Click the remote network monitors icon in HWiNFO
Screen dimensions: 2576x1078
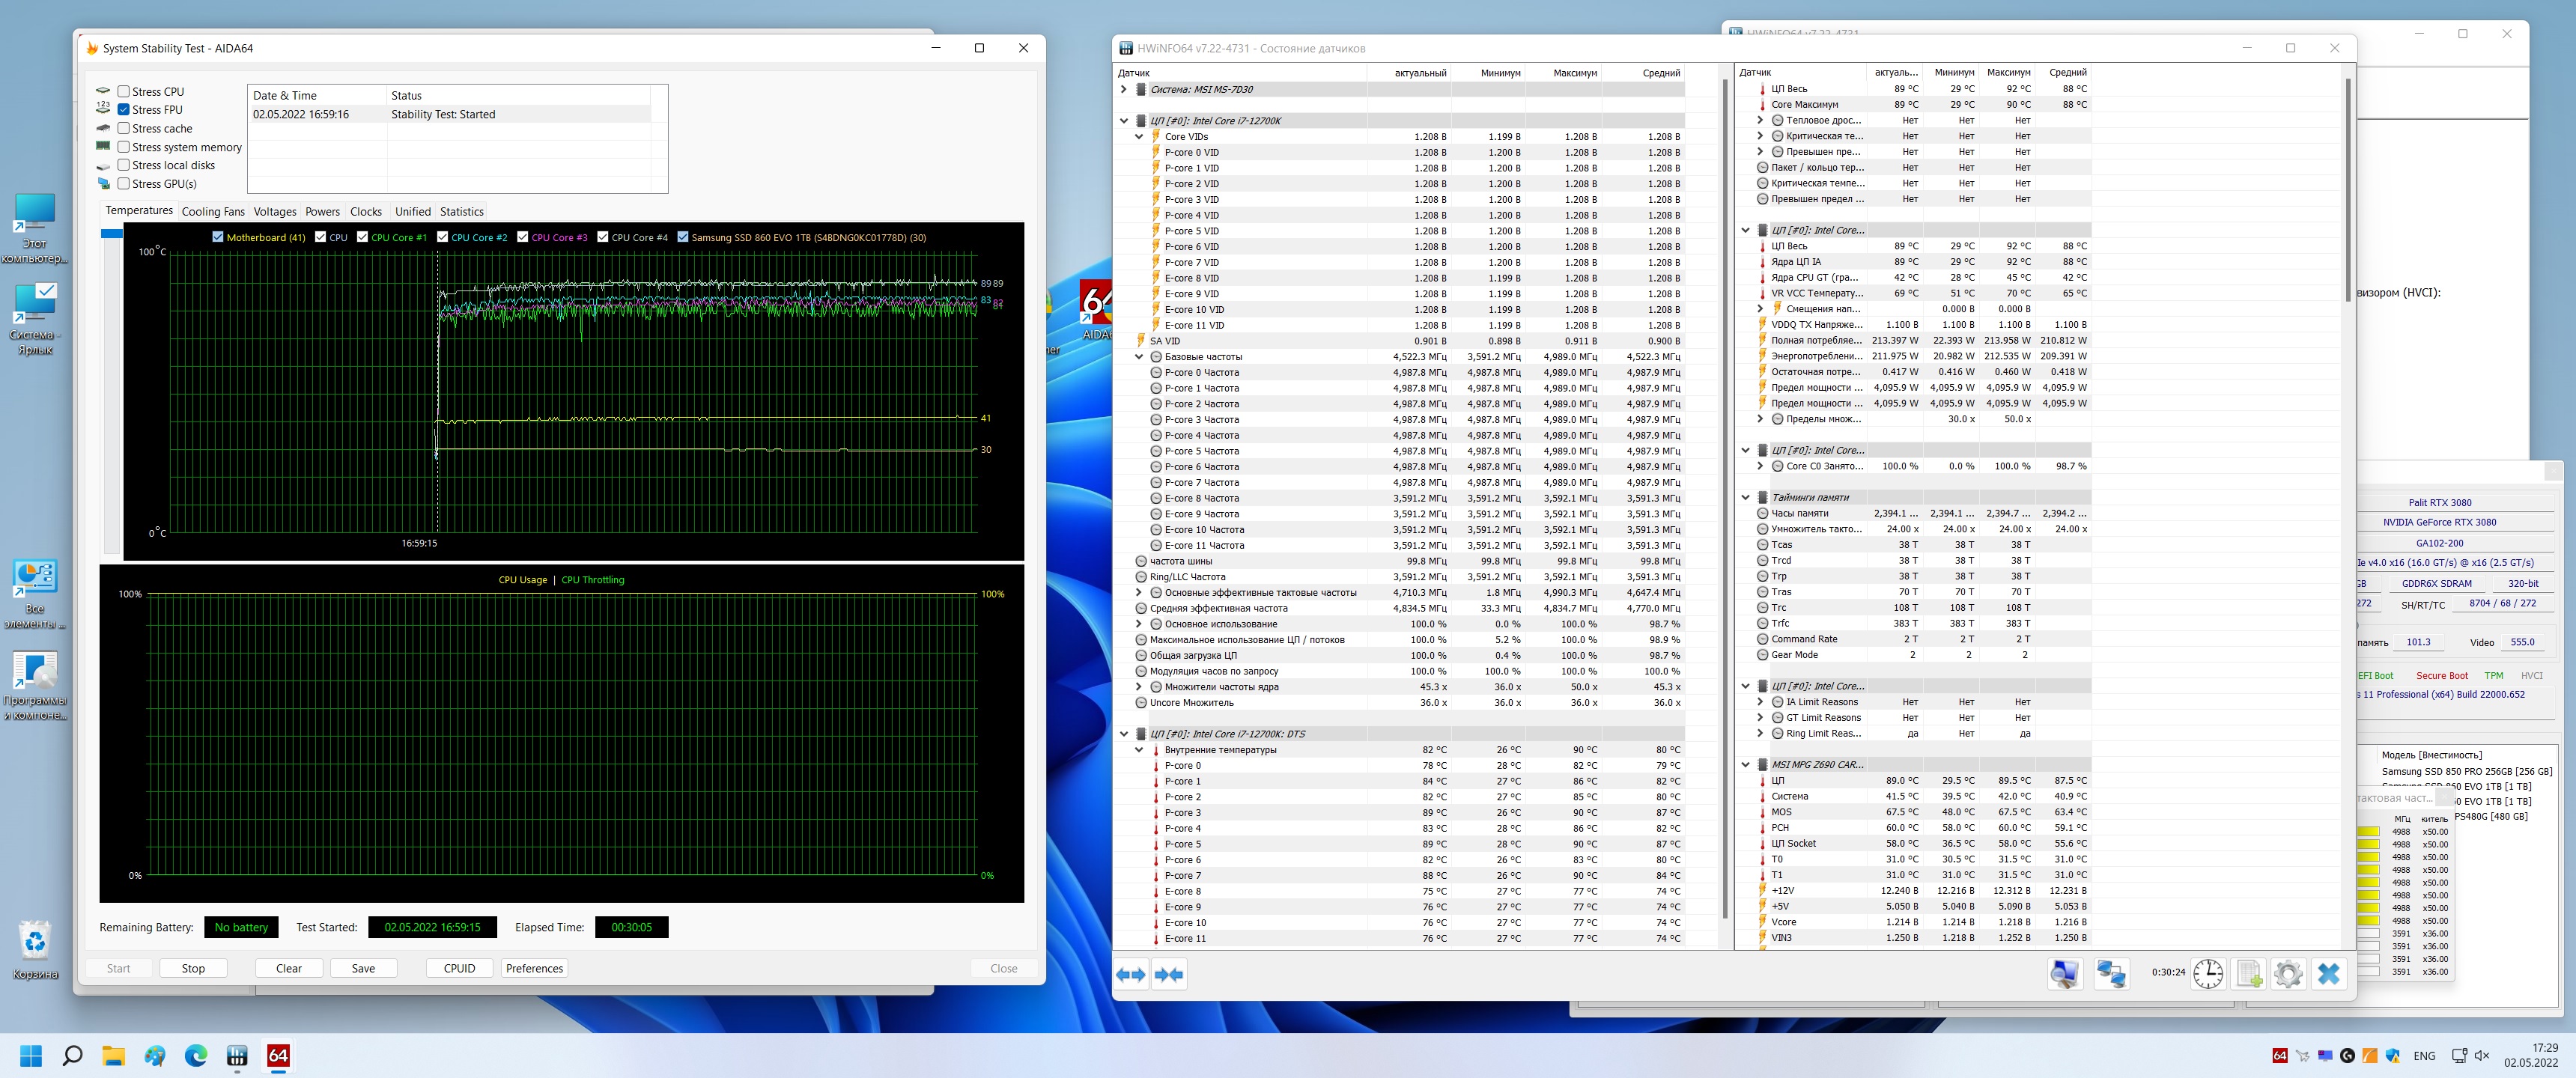tap(2111, 973)
